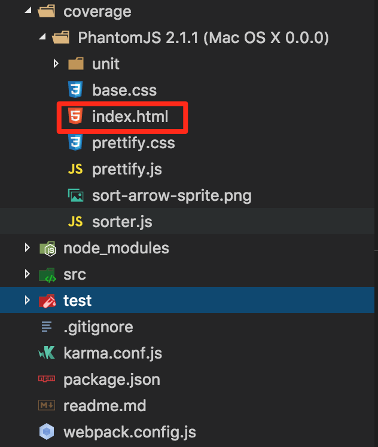Collapse the PhantomJS 2.1.1 folder arrow
The width and height of the screenshot is (378, 447).
(x=42, y=36)
